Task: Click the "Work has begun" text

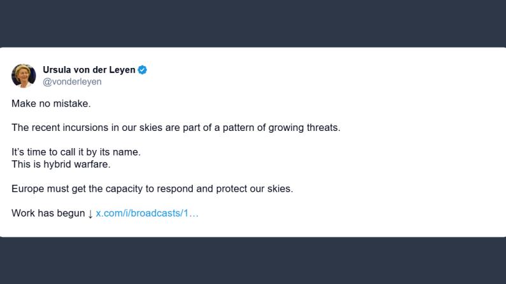Action: [48, 213]
